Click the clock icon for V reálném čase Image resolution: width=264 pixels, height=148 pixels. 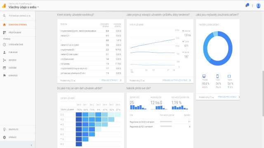pyautogui.click(x=5, y=44)
